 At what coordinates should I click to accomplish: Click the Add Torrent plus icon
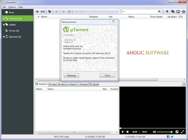pyautogui.click(x=37, y=12)
